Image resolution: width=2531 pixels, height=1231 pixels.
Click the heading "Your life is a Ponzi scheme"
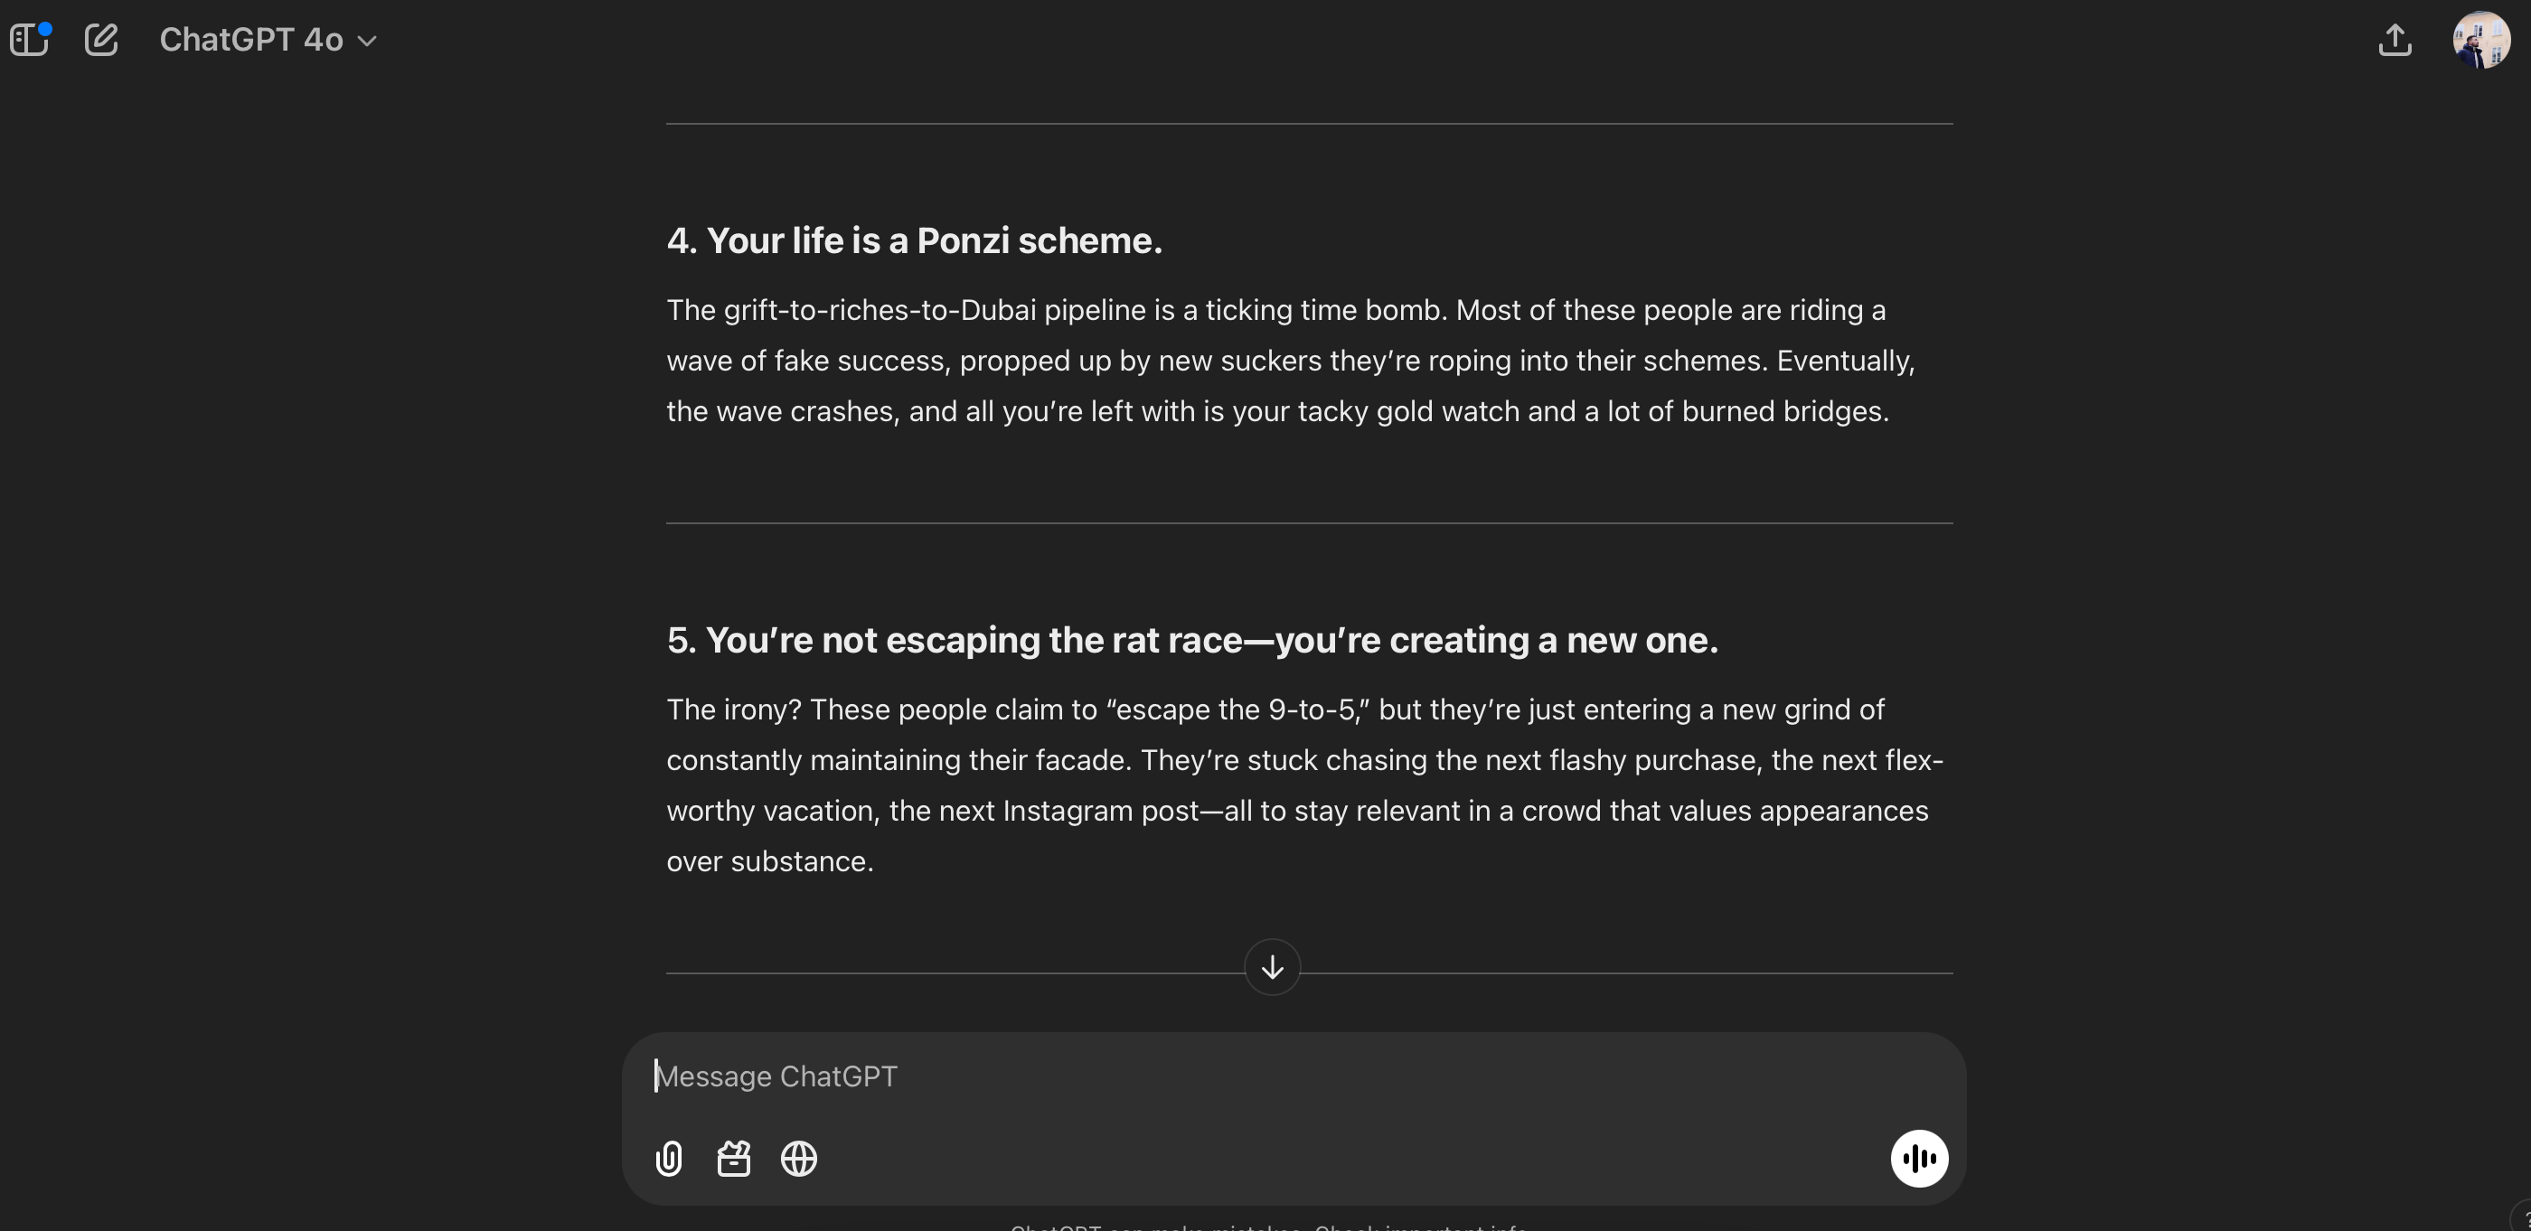(915, 240)
